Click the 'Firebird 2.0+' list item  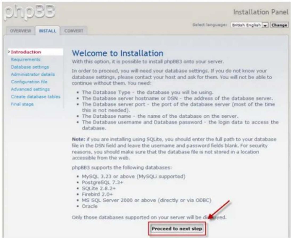pos(97,194)
